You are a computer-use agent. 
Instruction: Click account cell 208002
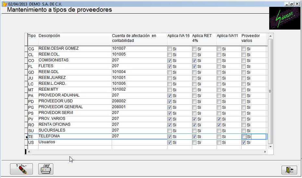139,101
